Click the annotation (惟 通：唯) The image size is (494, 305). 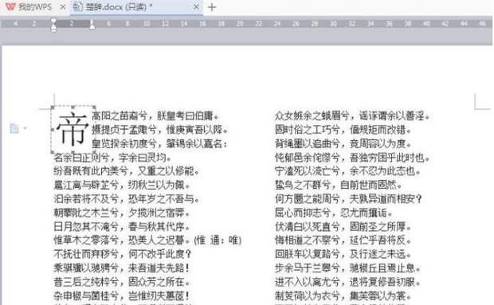[218, 240]
